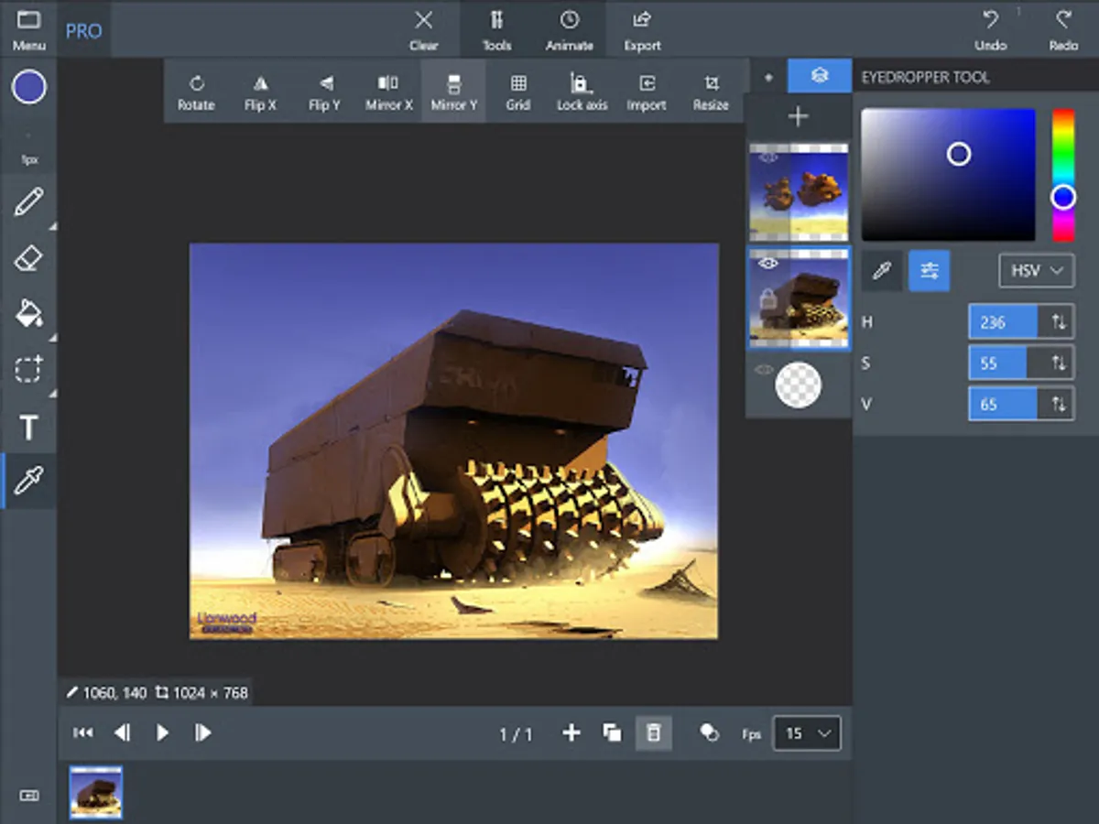Toggle visibility of the empty bottom layer
The width and height of the screenshot is (1099, 824).
[x=764, y=370]
